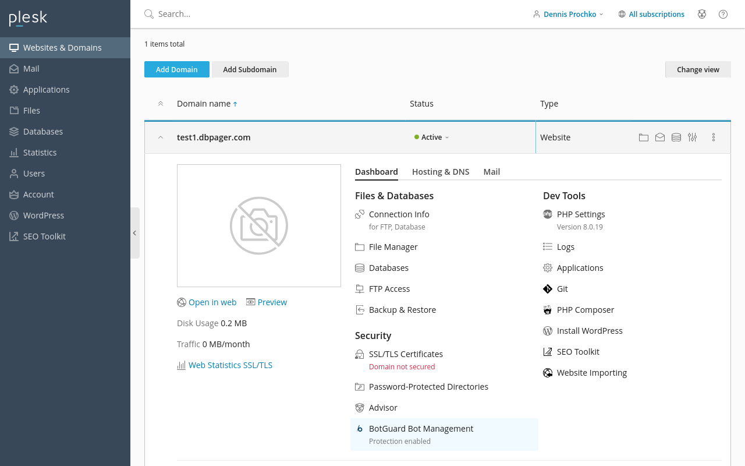Click the website screenshot placeholder
Image resolution: width=745 pixels, height=466 pixels.
259,225
